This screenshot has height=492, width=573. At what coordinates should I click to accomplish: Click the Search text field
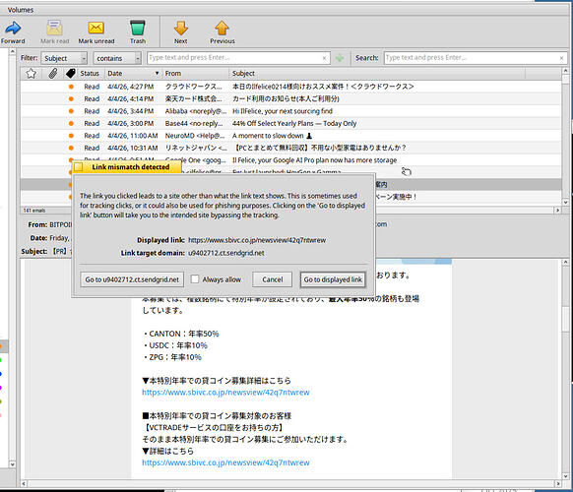click(476, 58)
